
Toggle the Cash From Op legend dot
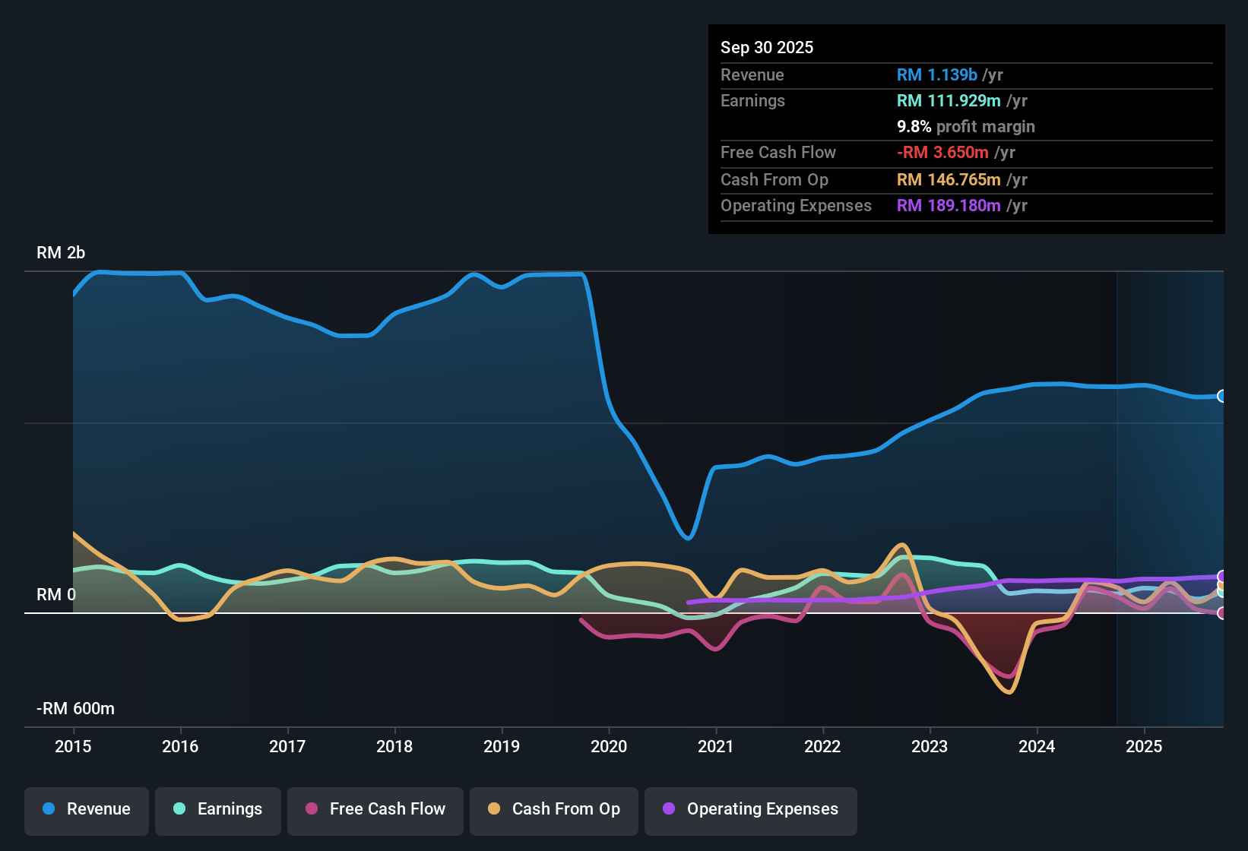(494, 809)
